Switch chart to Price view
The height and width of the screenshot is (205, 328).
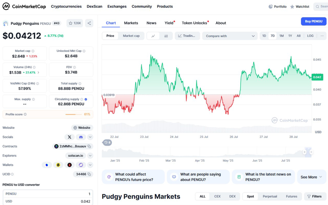[110, 36]
